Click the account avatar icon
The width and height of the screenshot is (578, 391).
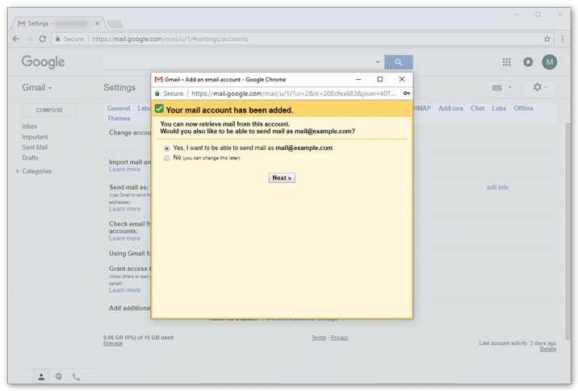pyautogui.click(x=550, y=62)
